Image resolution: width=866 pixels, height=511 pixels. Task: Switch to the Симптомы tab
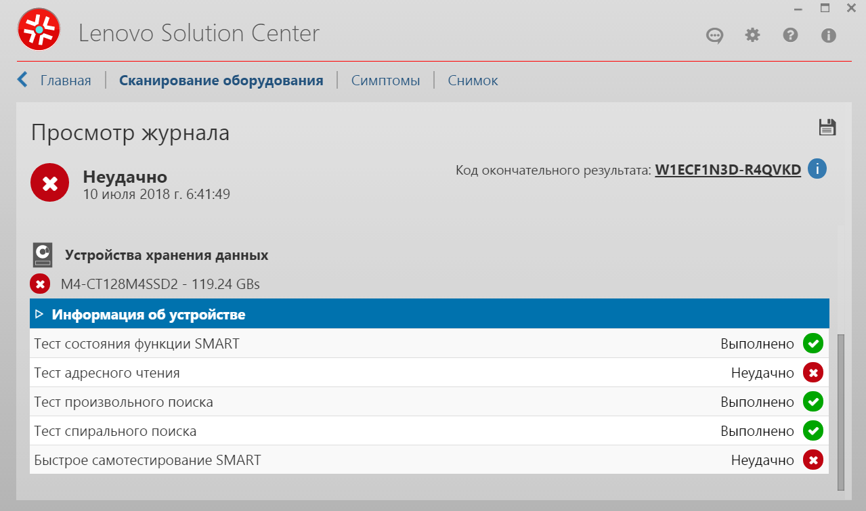pos(385,81)
